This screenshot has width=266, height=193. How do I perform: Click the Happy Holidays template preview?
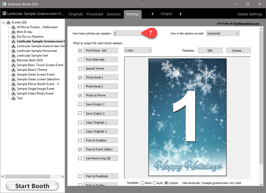(187, 117)
